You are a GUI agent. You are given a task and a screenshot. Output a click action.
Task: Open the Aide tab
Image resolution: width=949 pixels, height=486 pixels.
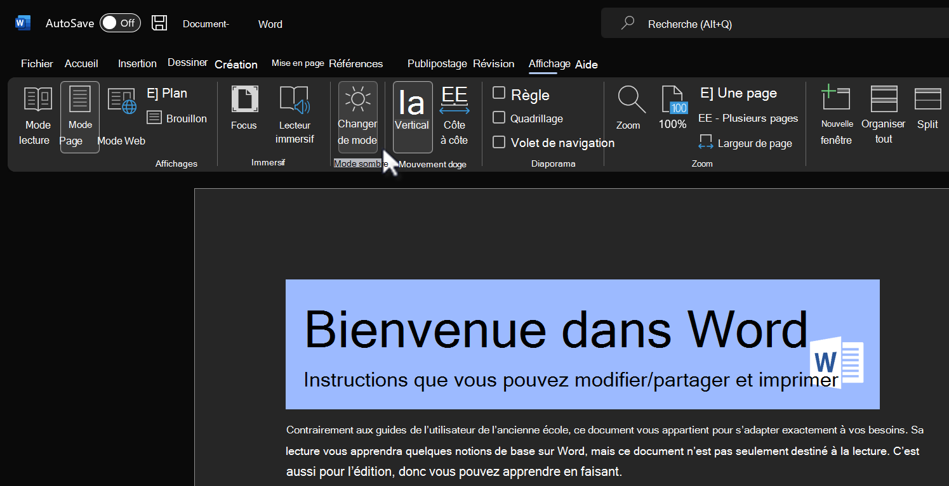click(x=587, y=65)
